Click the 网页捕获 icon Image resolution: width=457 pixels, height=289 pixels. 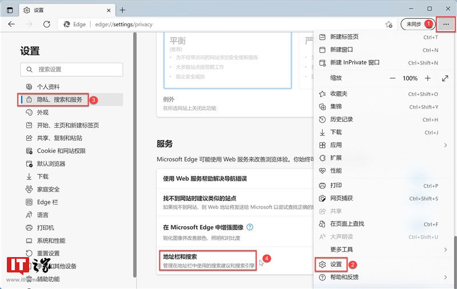pyautogui.click(x=322, y=198)
